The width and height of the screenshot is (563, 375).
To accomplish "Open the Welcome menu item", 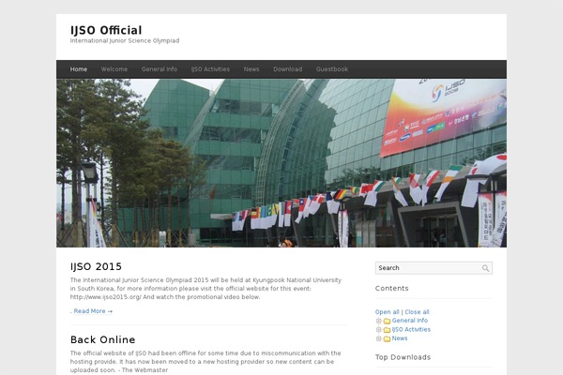I will pyautogui.click(x=114, y=69).
